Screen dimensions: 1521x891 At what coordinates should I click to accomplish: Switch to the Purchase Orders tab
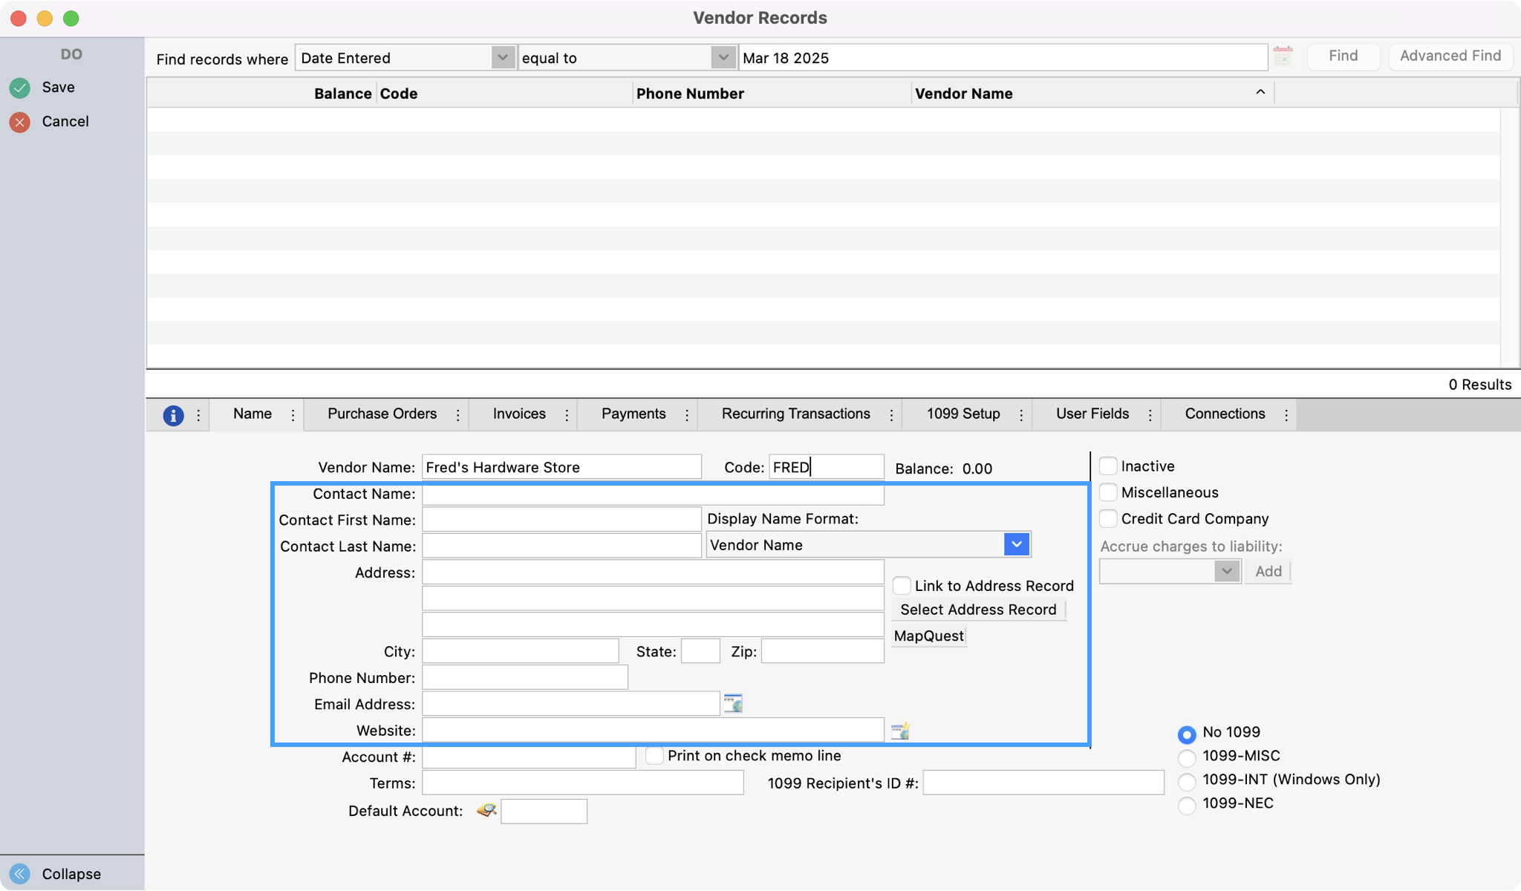point(382,414)
